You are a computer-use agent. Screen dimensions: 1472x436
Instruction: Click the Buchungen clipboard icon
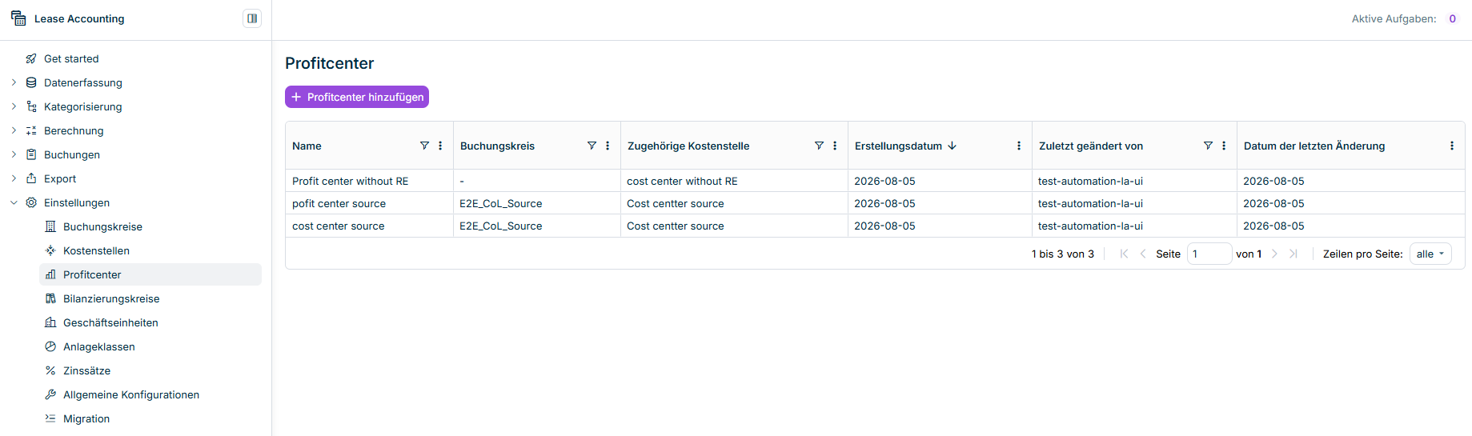(31, 154)
